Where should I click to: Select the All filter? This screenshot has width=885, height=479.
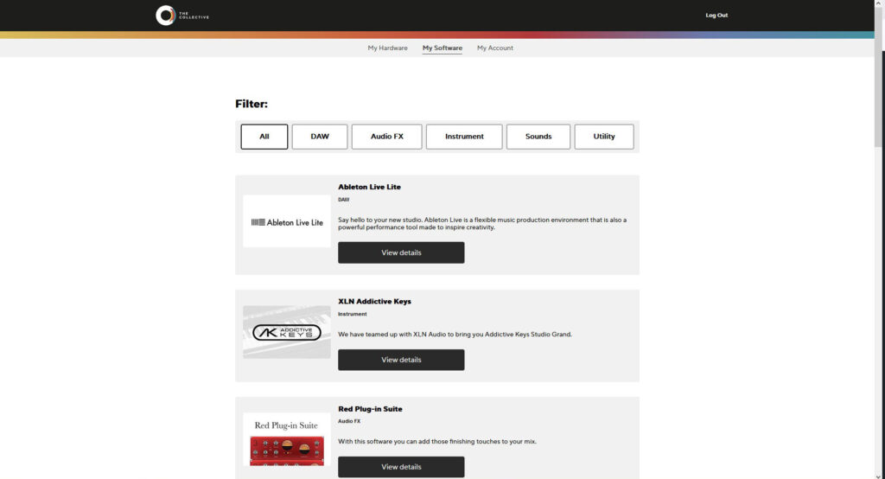(264, 137)
